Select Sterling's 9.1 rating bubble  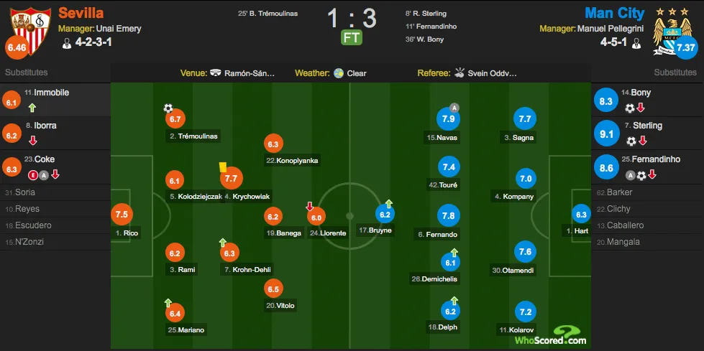[606, 134]
